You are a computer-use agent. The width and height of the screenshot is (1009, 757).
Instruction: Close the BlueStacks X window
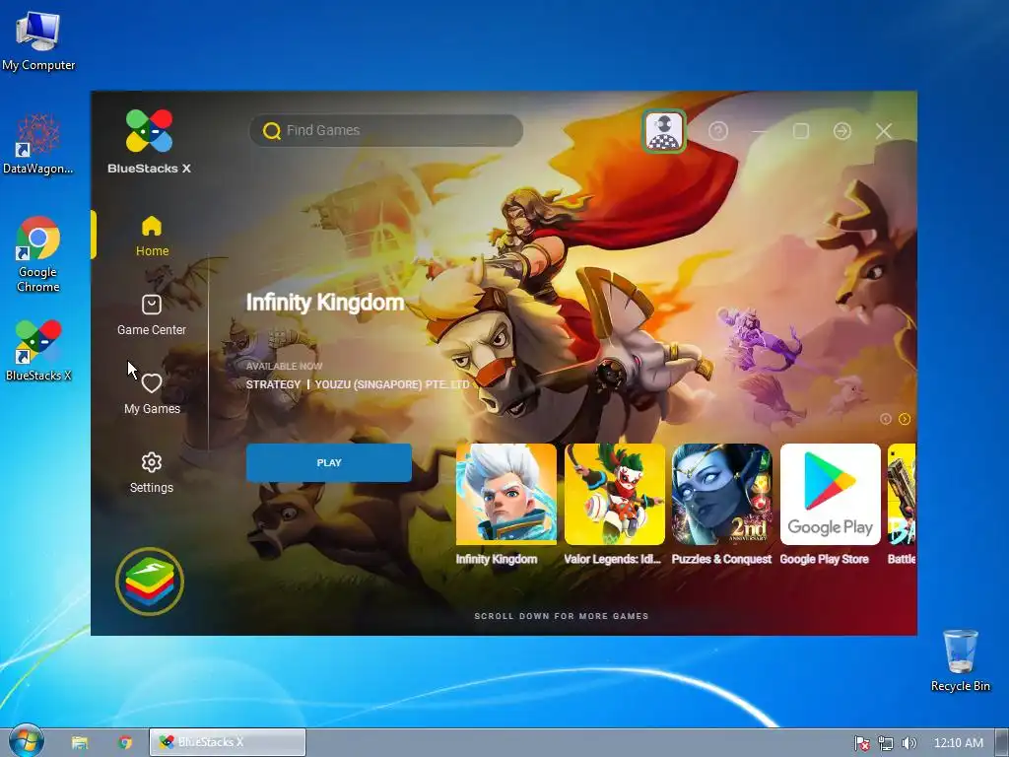pos(884,131)
